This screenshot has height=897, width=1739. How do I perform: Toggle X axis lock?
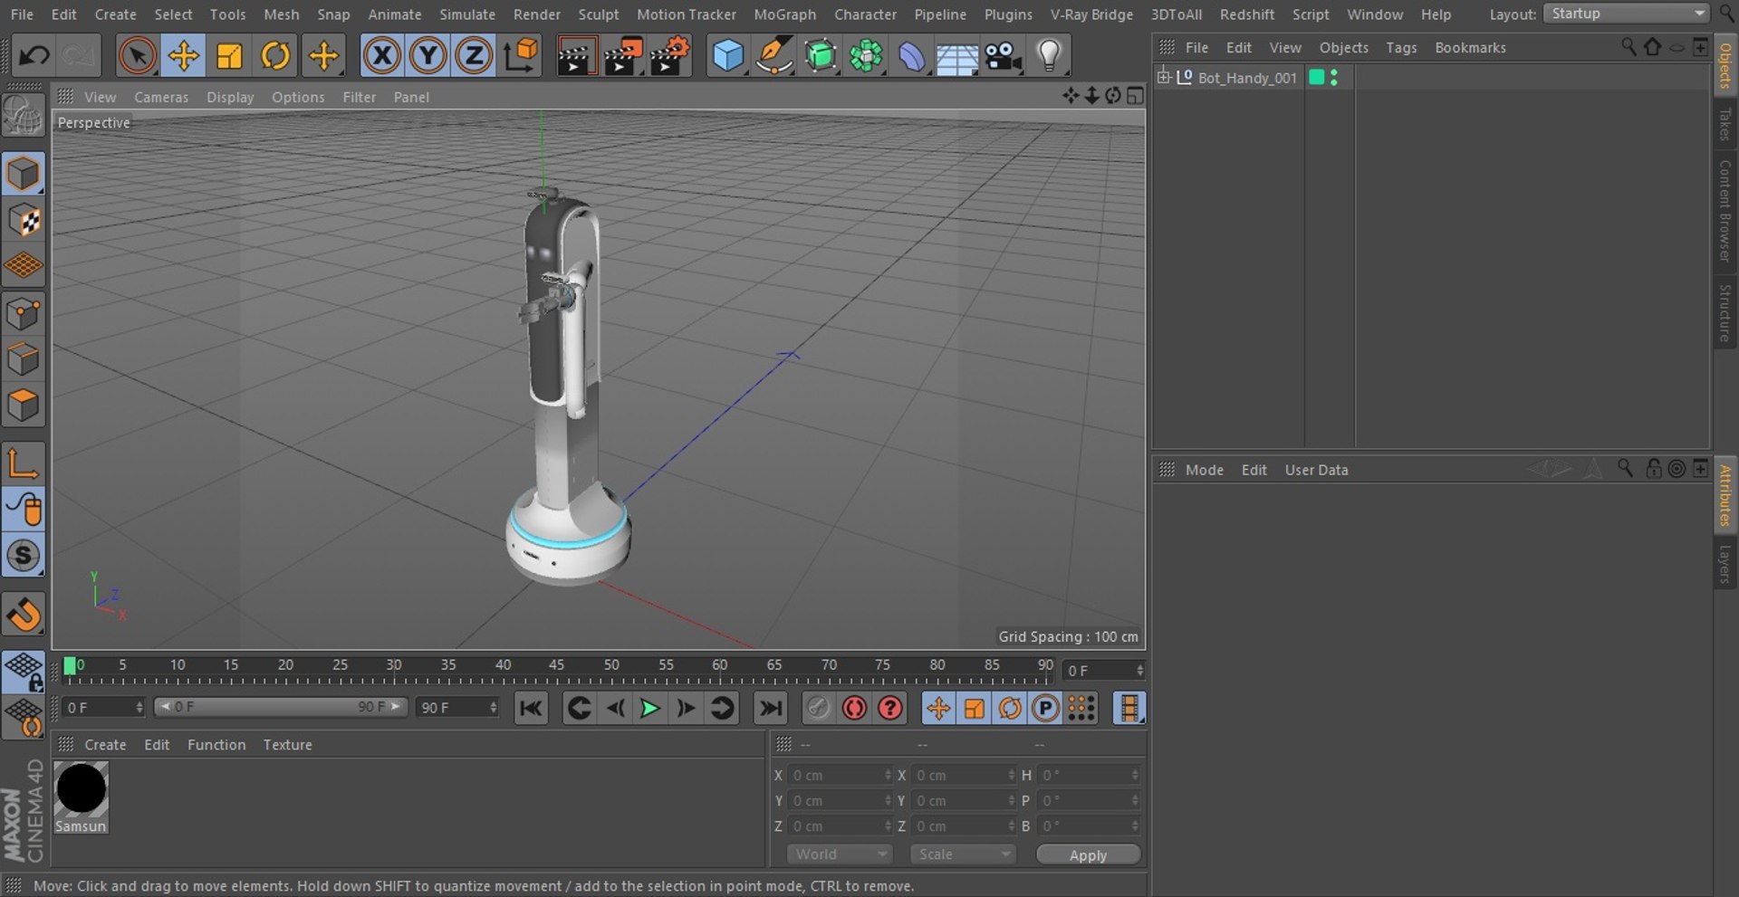[x=382, y=56]
